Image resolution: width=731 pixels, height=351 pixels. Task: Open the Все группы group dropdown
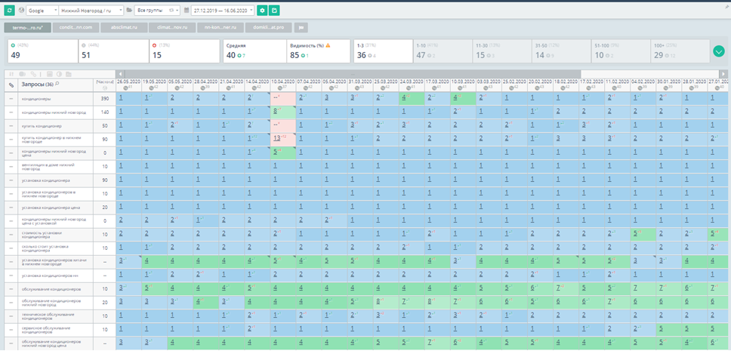click(158, 10)
